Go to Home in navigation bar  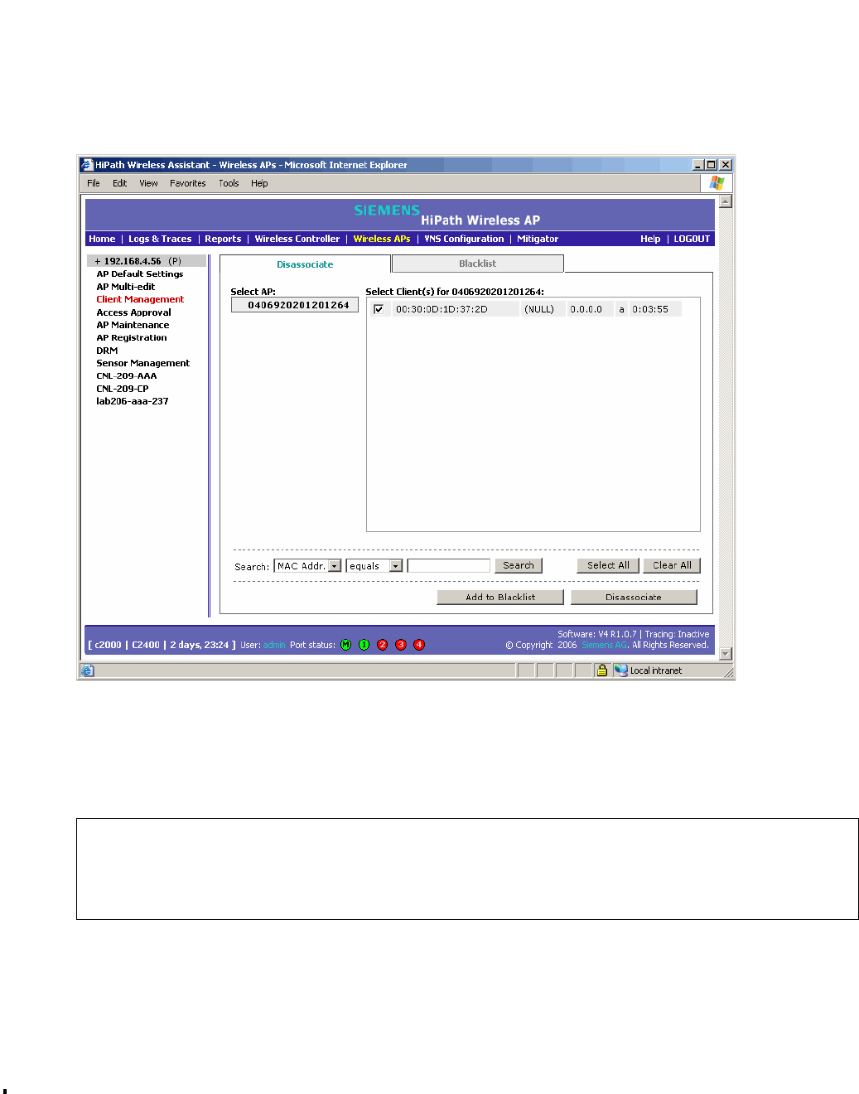pyautogui.click(x=102, y=239)
